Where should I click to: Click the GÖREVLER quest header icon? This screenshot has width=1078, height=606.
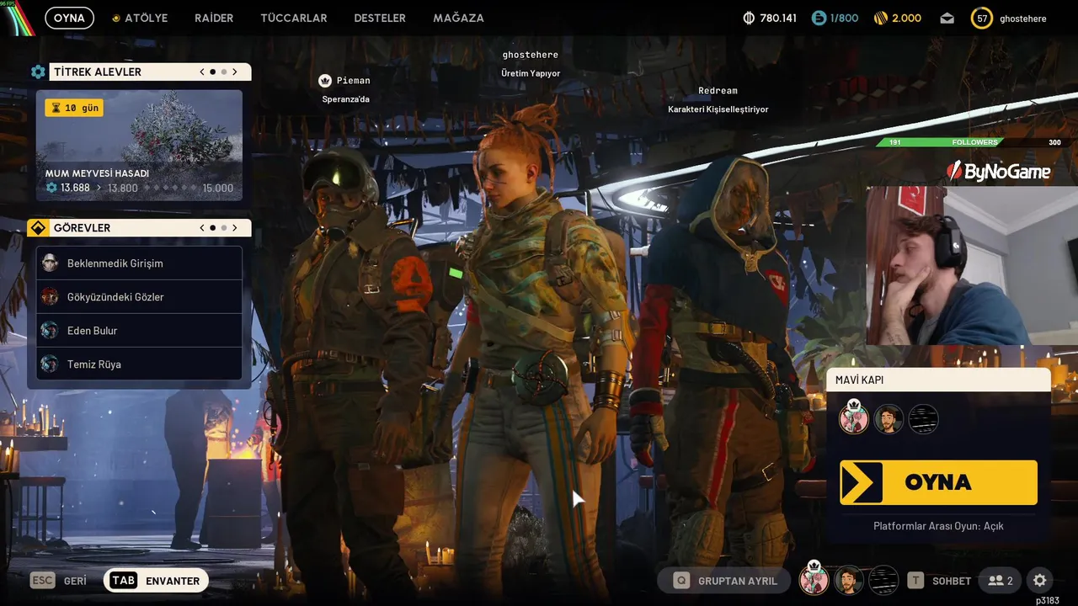coord(38,228)
